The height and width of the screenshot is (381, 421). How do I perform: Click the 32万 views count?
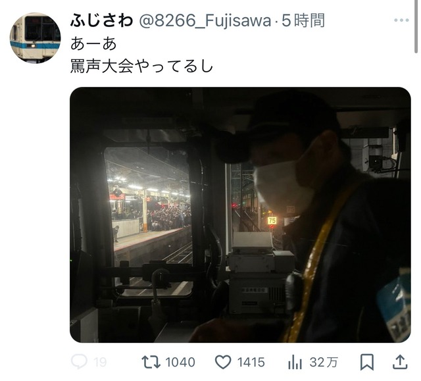point(324,362)
